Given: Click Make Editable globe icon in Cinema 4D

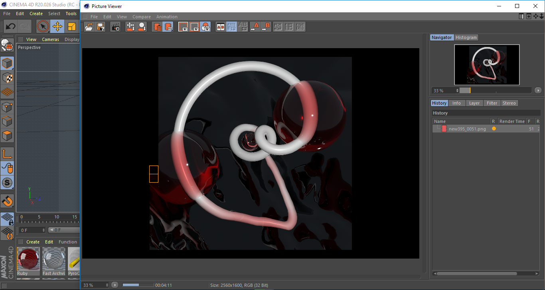Looking at the screenshot, I should click(7, 45).
